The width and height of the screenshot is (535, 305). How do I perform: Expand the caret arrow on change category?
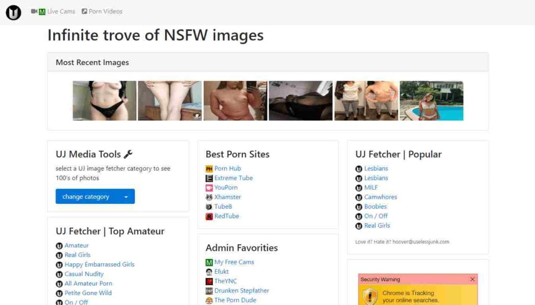[126, 197]
